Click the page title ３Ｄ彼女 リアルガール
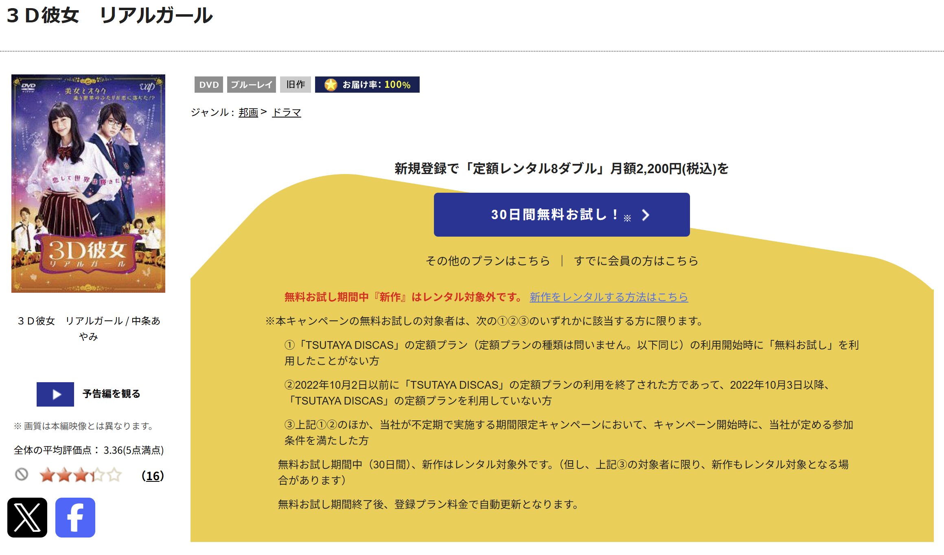Screen dimensions: 944x555 tap(110, 15)
